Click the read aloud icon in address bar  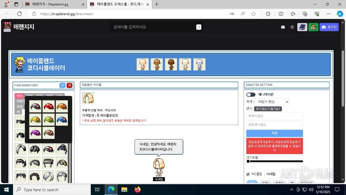(x=243, y=14)
